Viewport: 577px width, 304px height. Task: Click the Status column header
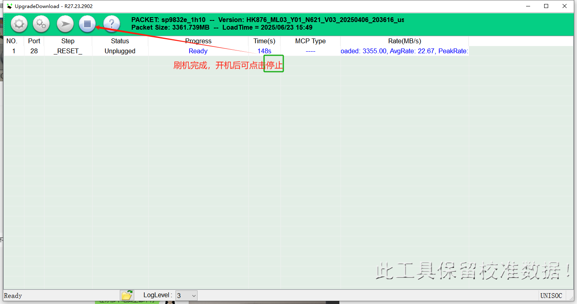point(120,41)
